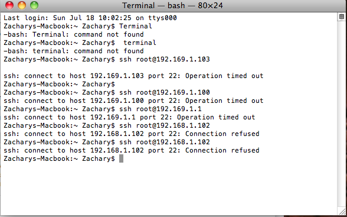This screenshot has height=217, width=347.
Task: Click the gray cursor block at the last prompt
Action: pos(121,158)
